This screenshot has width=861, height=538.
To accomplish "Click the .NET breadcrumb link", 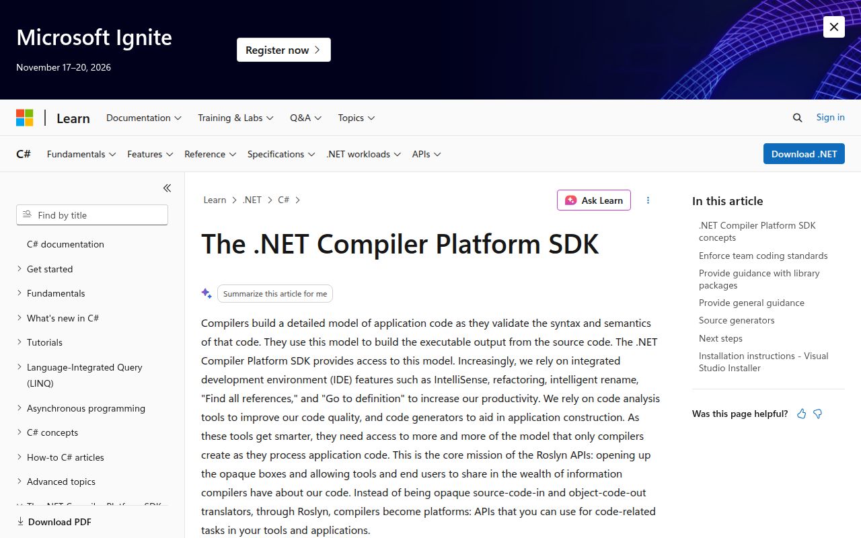I will tap(252, 200).
